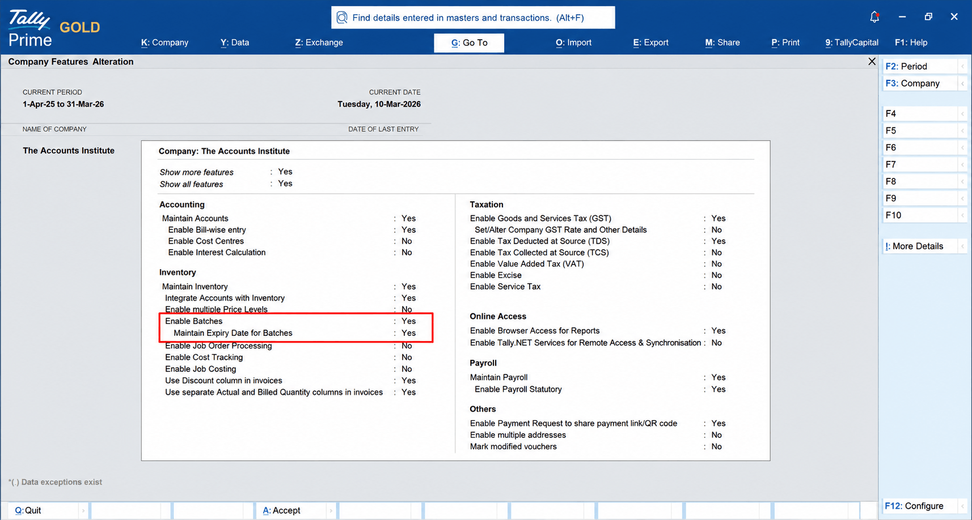Toggle Enable Browser Access for Reports value

pyautogui.click(x=719, y=330)
